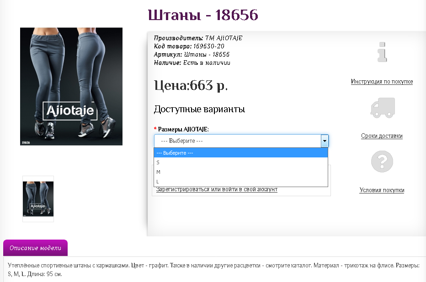The width and height of the screenshot is (426, 282).
Task: Enlarge the main product photo
Action: pyautogui.click(x=71, y=86)
